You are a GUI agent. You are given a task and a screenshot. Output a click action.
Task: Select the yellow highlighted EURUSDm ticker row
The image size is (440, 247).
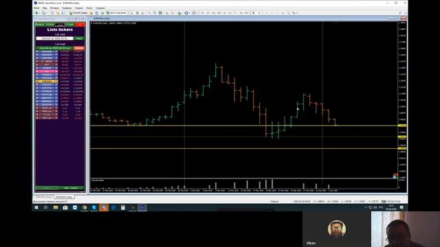(47, 81)
